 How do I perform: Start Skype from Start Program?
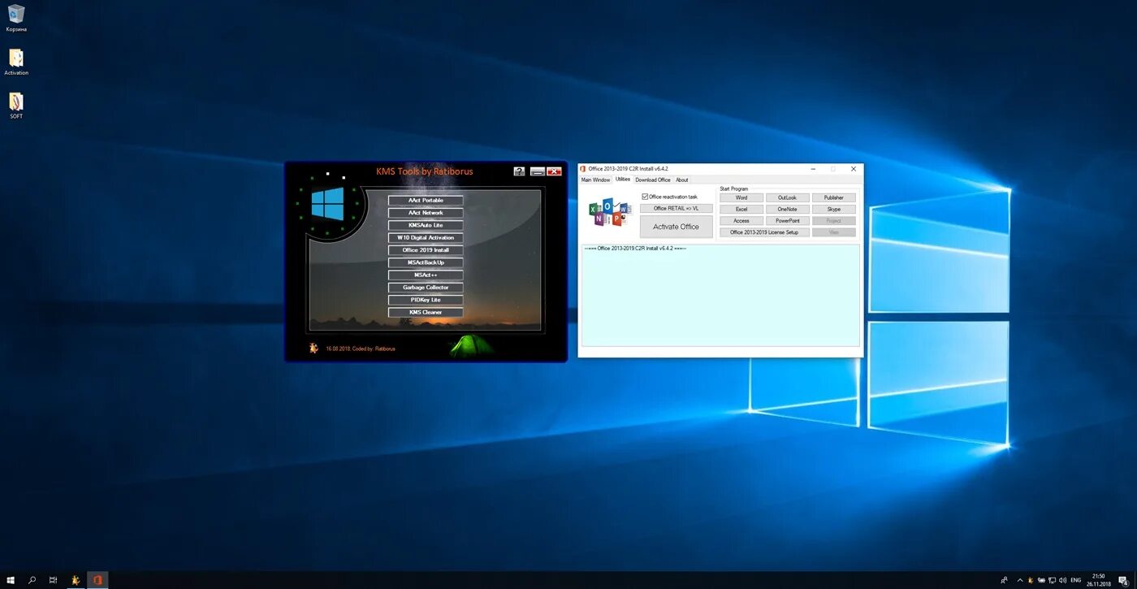coord(834,209)
